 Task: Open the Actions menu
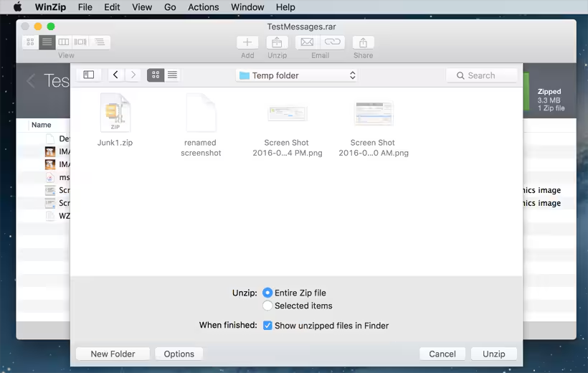pos(204,7)
